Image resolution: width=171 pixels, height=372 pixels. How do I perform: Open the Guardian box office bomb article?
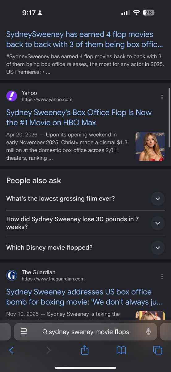[84, 297]
